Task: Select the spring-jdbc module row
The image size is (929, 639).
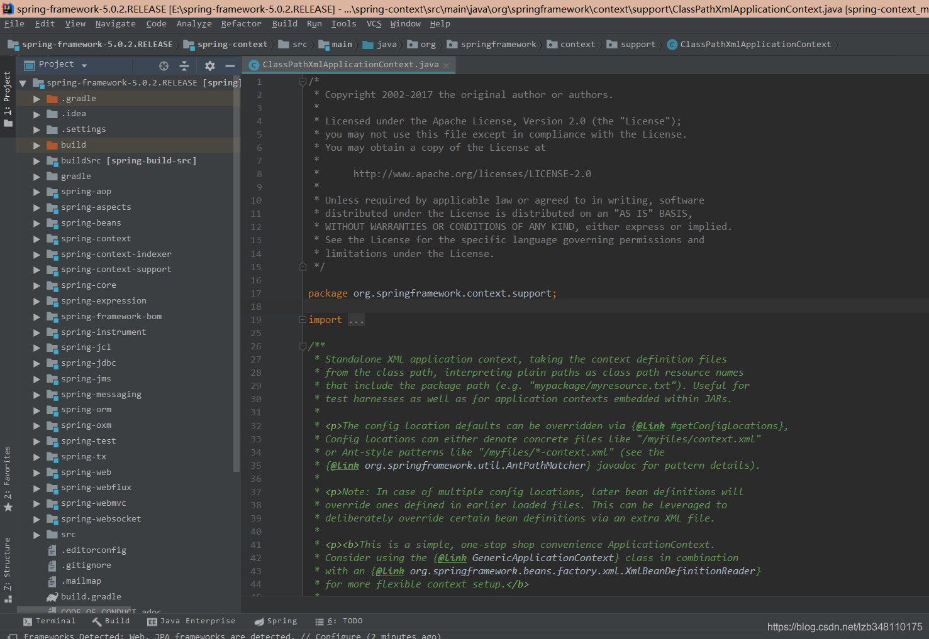Action: [128, 363]
